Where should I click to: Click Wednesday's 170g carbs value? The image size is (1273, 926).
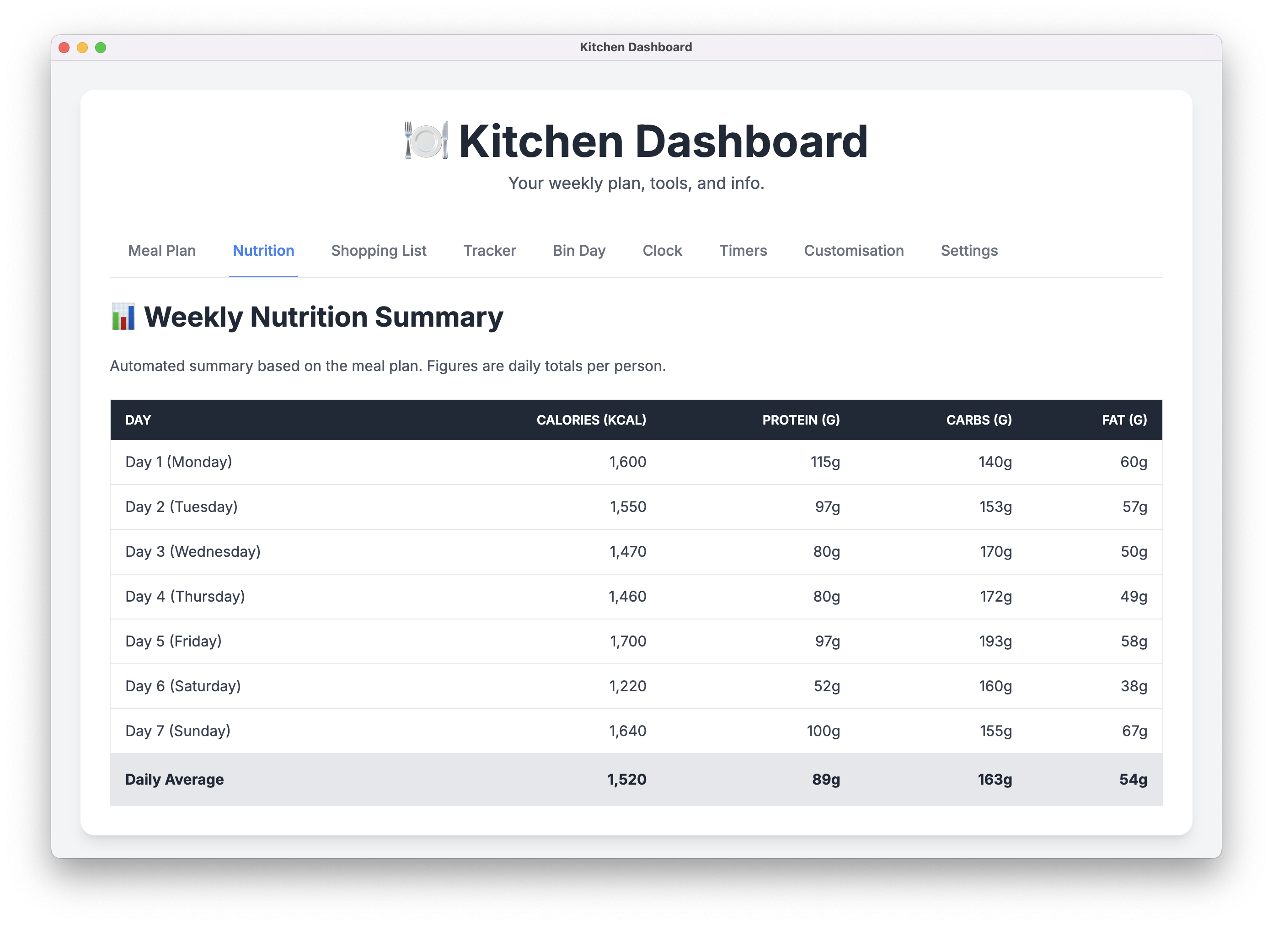996,552
